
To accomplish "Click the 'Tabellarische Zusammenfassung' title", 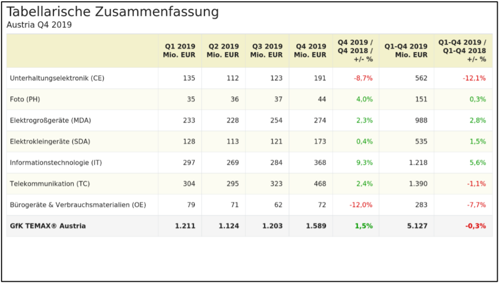I will (x=113, y=12).
